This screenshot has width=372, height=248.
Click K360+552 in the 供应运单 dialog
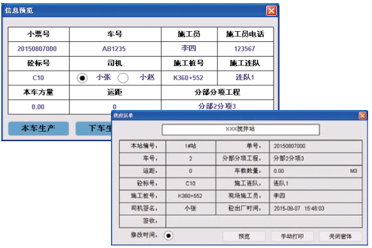190,196
